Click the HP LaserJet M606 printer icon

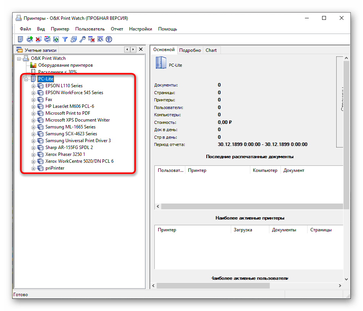(x=41, y=106)
